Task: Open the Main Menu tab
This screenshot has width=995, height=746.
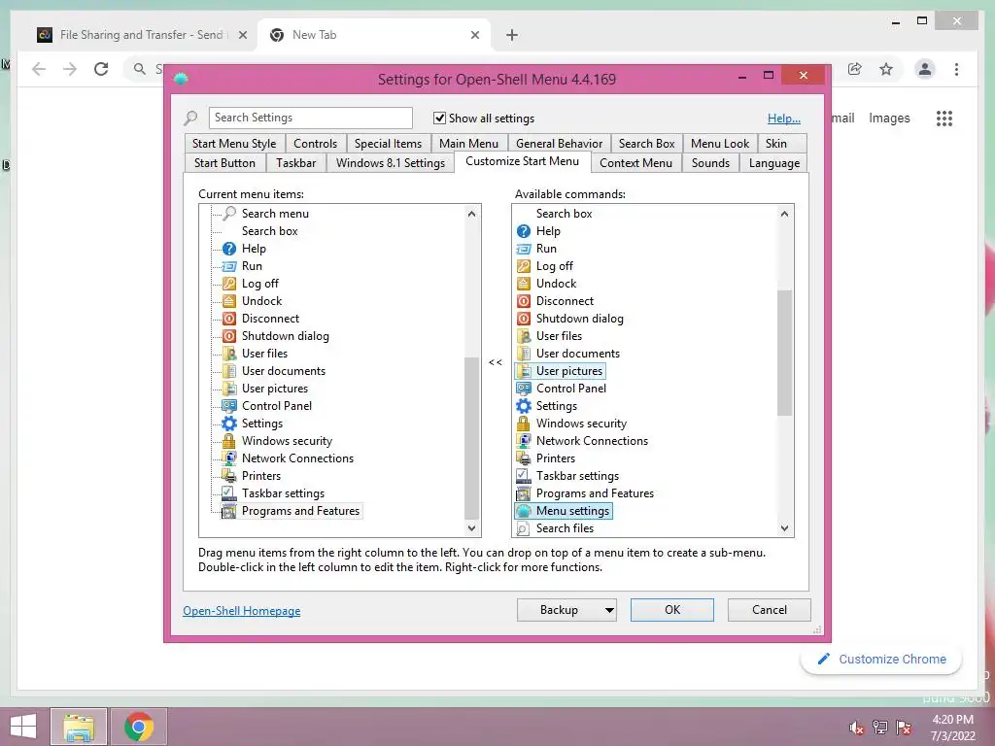Action: 469,144
